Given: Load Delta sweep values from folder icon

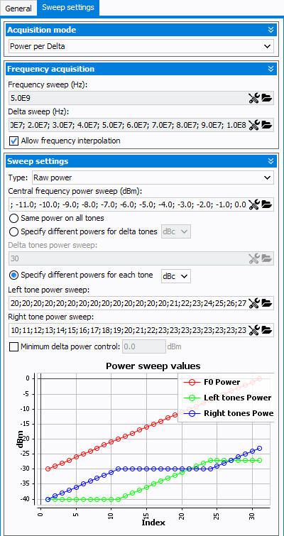Looking at the screenshot, I should (x=266, y=125).
